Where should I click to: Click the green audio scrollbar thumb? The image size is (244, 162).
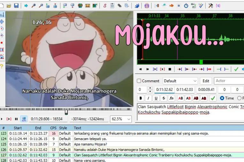[x=201, y=62]
